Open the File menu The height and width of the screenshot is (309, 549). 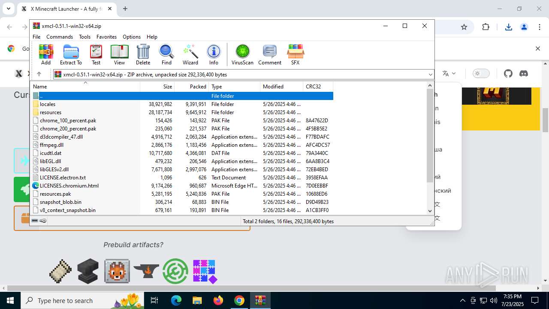(x=36, y=37)
